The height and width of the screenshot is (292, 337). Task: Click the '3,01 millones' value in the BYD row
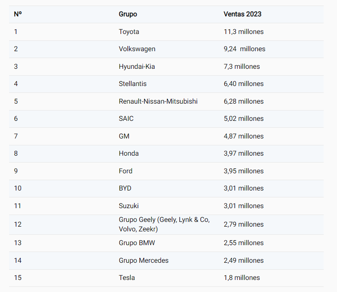[244, 188]
